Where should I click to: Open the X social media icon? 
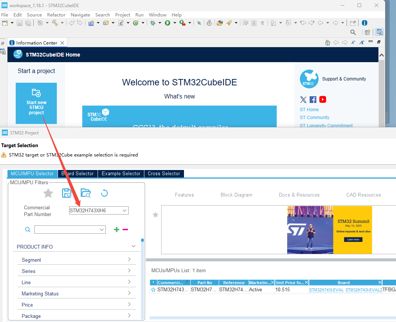303,99
